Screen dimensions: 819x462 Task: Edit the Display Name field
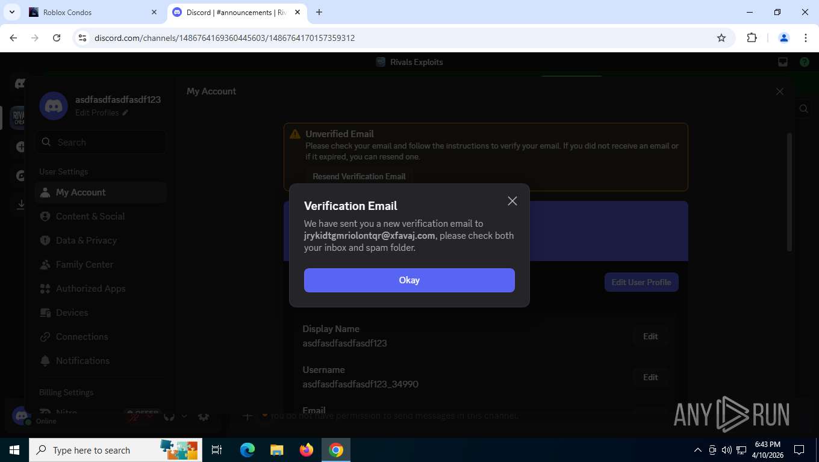[650, 336]
